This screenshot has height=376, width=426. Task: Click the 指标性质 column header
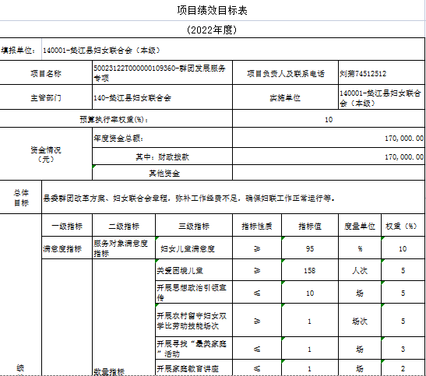click(x=257, y=226)
